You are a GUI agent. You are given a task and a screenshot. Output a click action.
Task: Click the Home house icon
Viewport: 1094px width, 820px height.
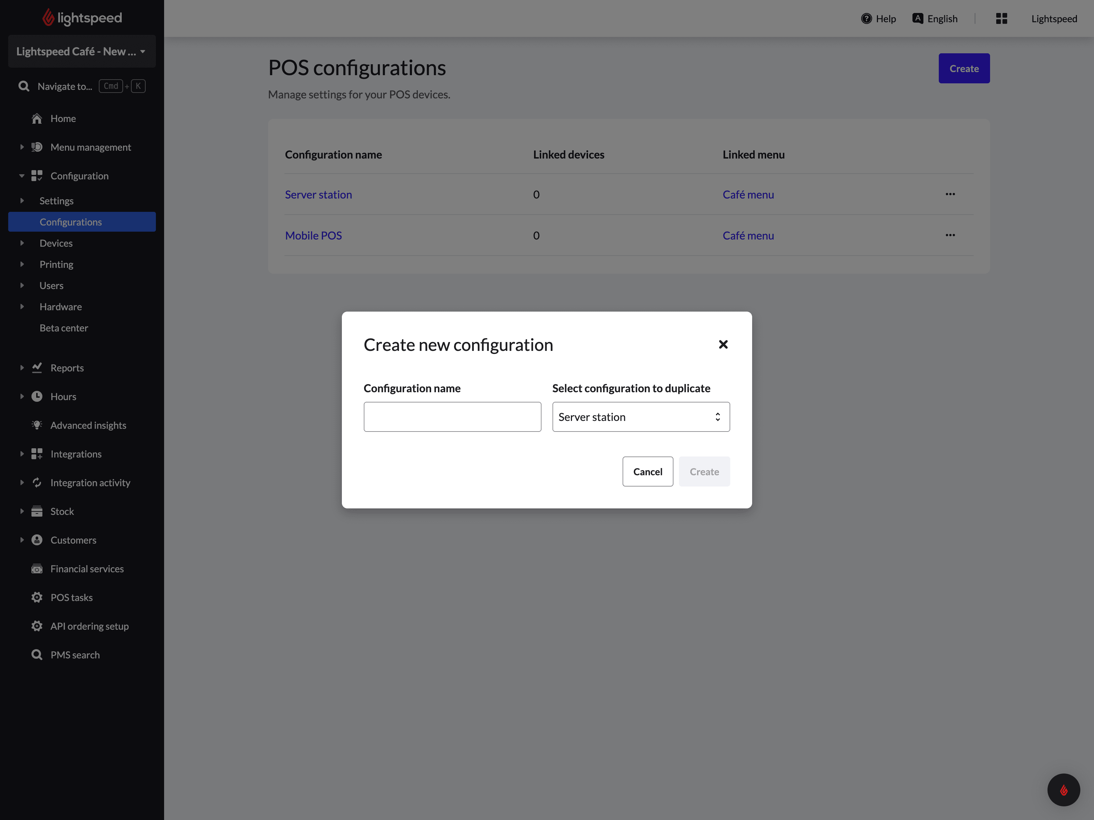point(37,119)
